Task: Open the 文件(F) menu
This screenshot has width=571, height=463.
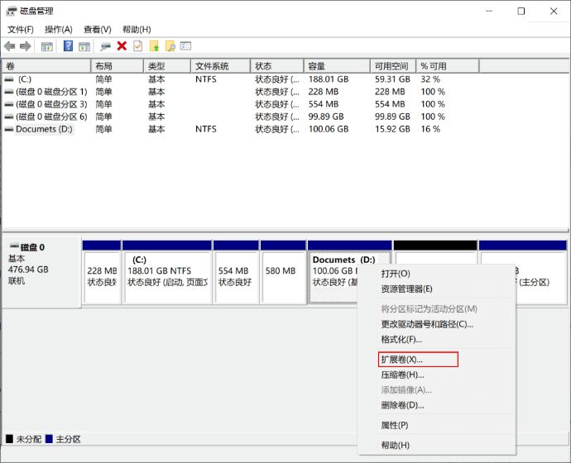Action: pyautogui.click(x=20, y=29)
